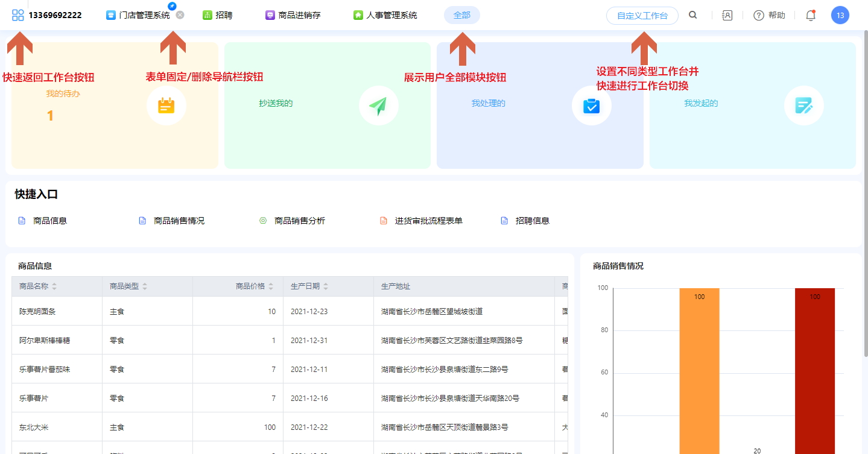Click the blue user avatar 13
The width and height of the screenshot is (868, 454).
pos(840,15)
